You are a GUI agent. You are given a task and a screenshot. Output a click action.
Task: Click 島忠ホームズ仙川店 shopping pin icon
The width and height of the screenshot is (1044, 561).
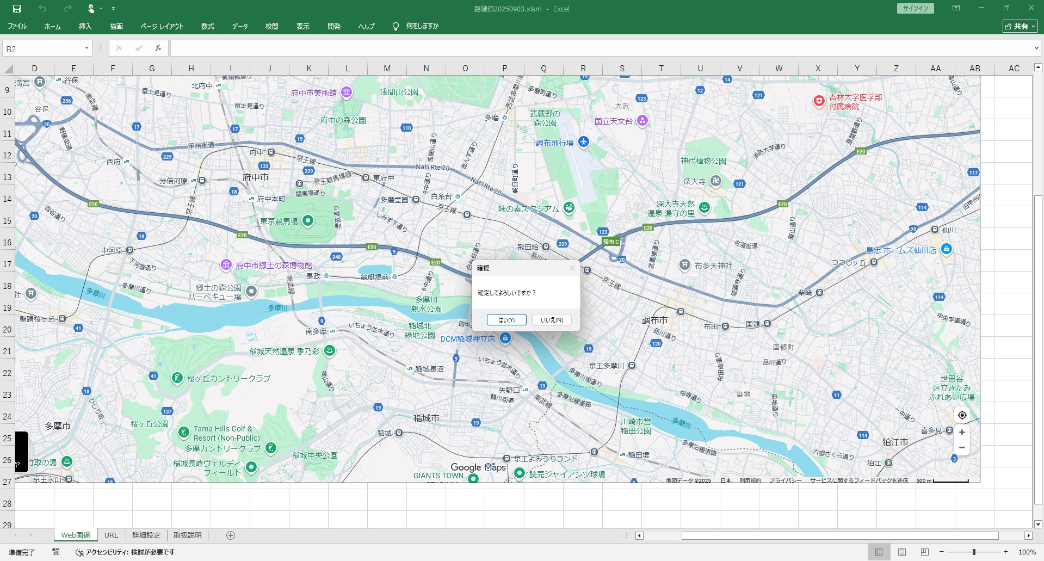(947, 249)
